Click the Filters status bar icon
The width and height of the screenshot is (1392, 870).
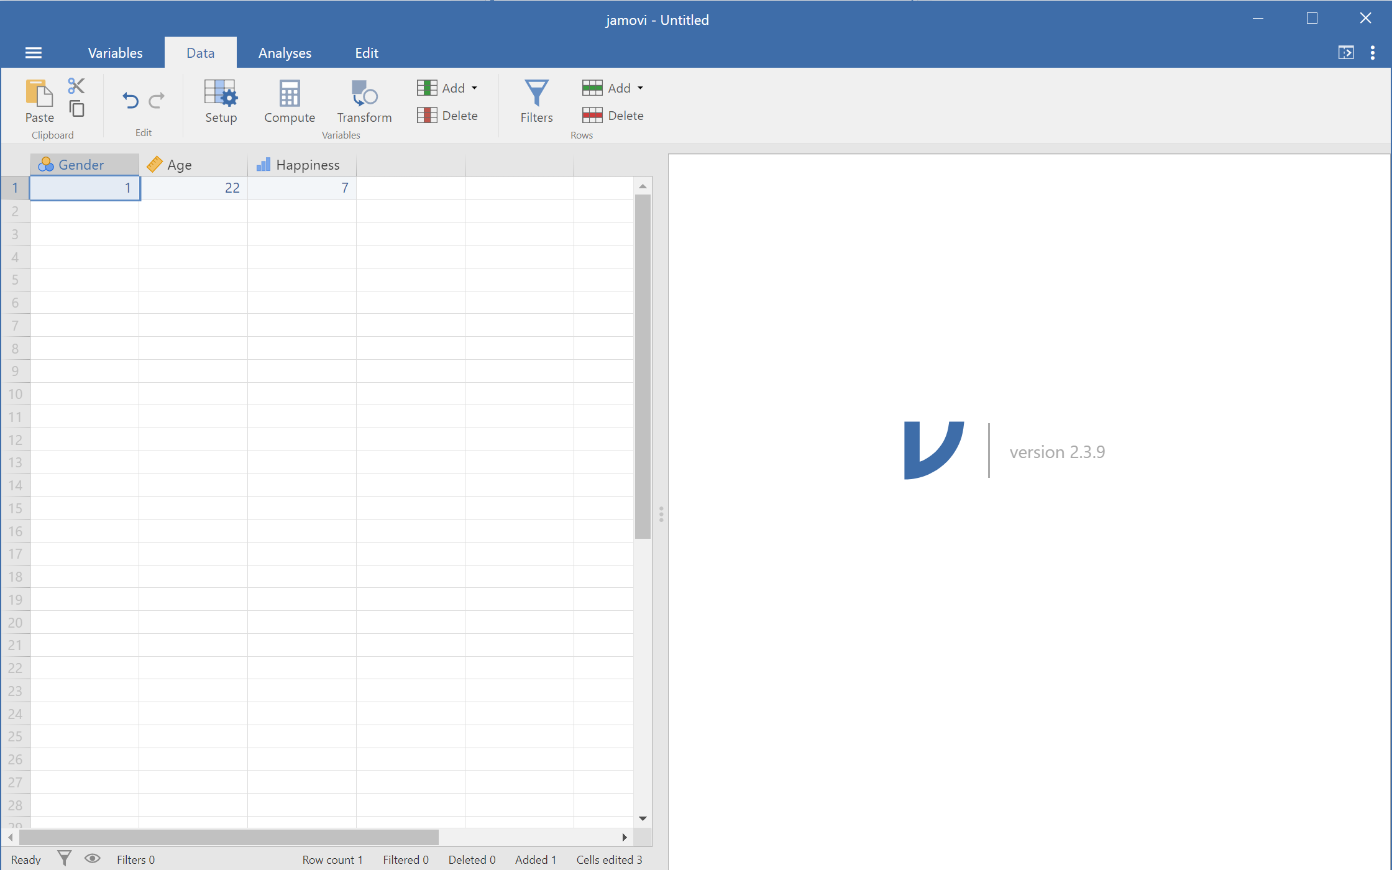[62, 858]
